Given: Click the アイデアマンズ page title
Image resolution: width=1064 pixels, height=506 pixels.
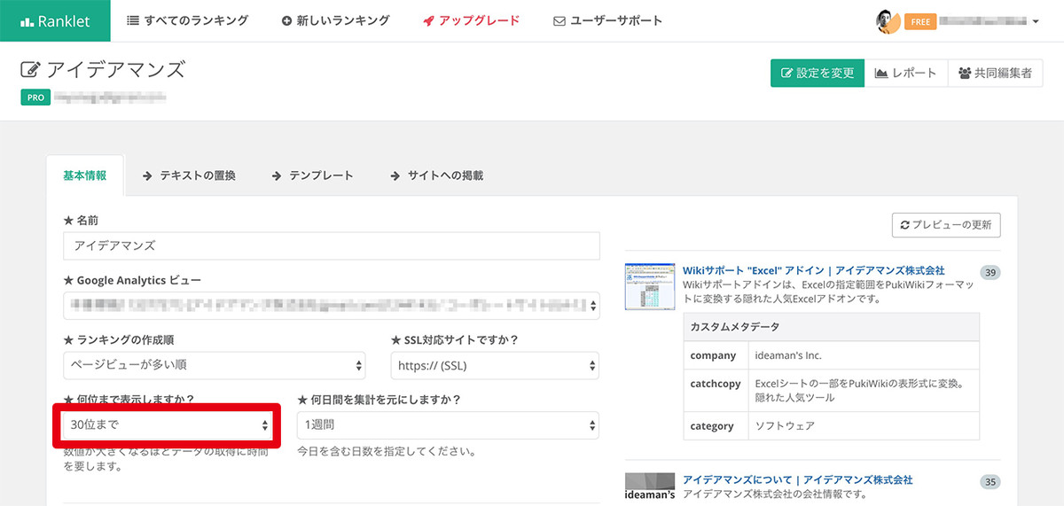Looking at the screenshot, I should [x=116, y=70].
